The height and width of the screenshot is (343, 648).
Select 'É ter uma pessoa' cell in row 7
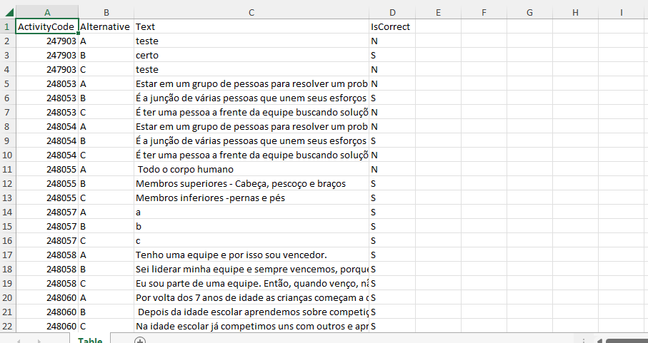251,112
